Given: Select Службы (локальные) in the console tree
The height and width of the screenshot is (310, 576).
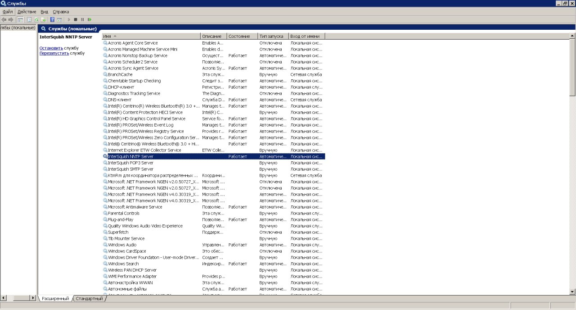Looking at the screenshot, I should (18, 27).
